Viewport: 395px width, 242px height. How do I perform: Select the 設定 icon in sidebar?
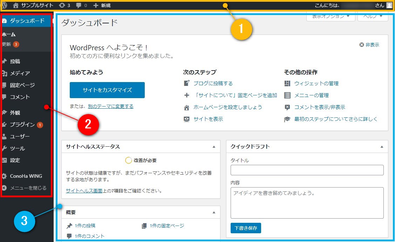4,160
